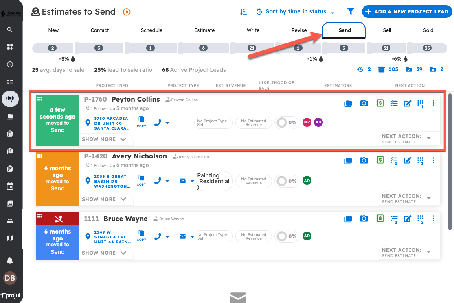Open Next Action dropdown for Avery Nicholson
The height and width of the screenshot is (303, 454).
pos(428,198)
